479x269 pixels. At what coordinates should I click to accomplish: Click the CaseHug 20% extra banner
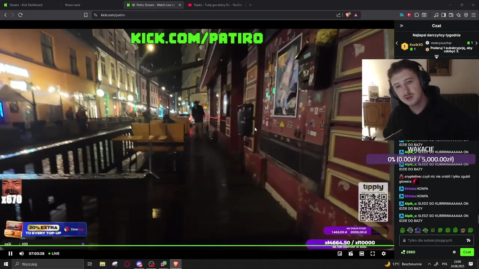click(x=46, y=229)
